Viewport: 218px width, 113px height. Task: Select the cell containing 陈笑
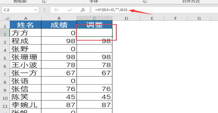pyautogui.click(x=25, y=97)
